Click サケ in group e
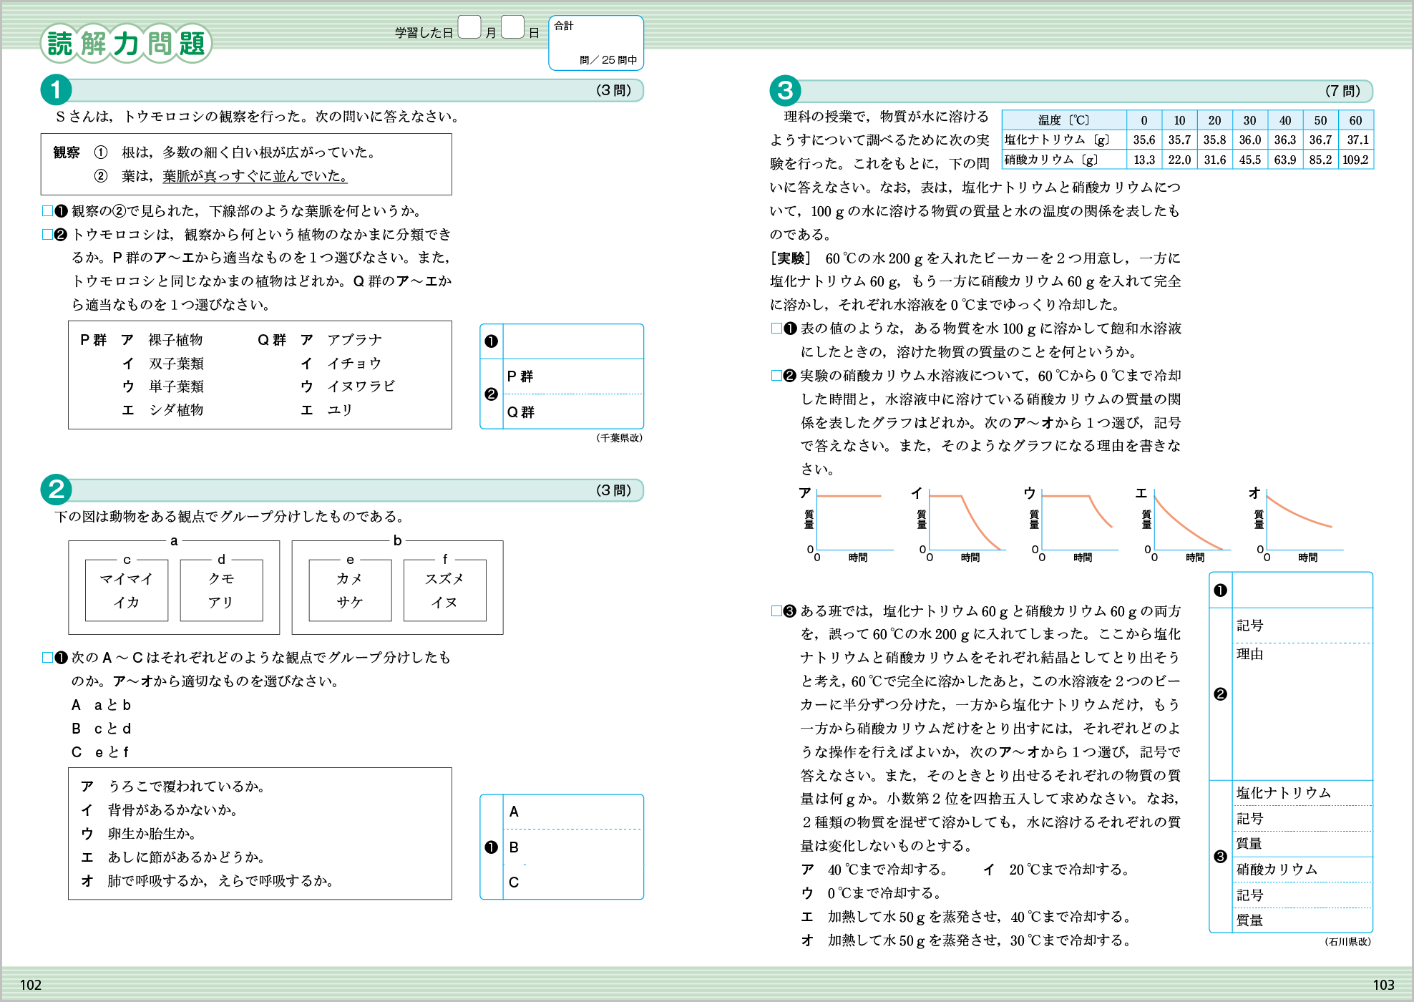 tap(350, 603)
